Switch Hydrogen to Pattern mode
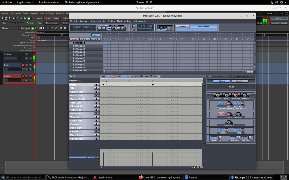Viewport: 289px width, 180px height. [105, 26]
